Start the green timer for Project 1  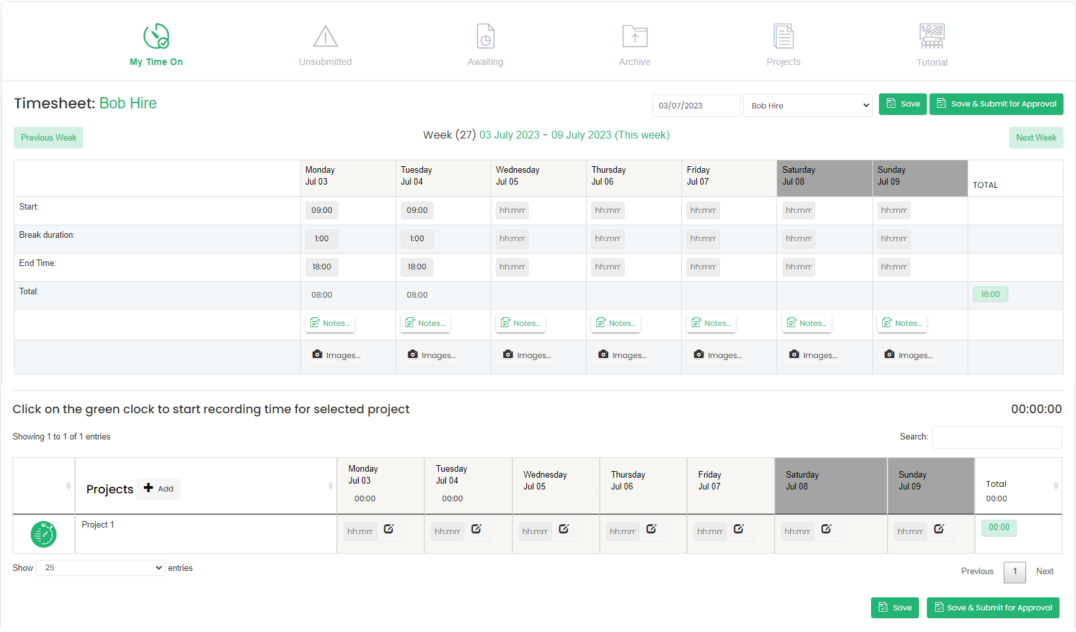point(43,534)
